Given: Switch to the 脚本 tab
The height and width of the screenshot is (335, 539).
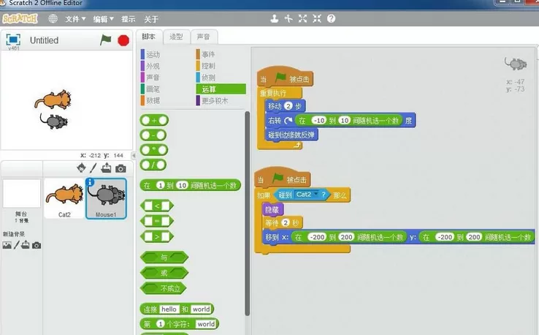Looking at the screenshot, I should coord(148,37).
